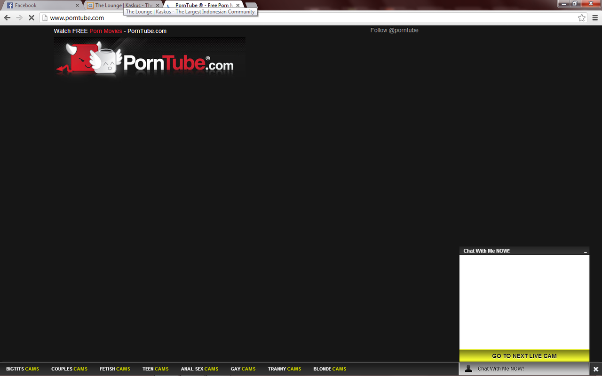Screen dimensions: 602x376
Task: Close the Facebook tab
Action: (78, 6)
